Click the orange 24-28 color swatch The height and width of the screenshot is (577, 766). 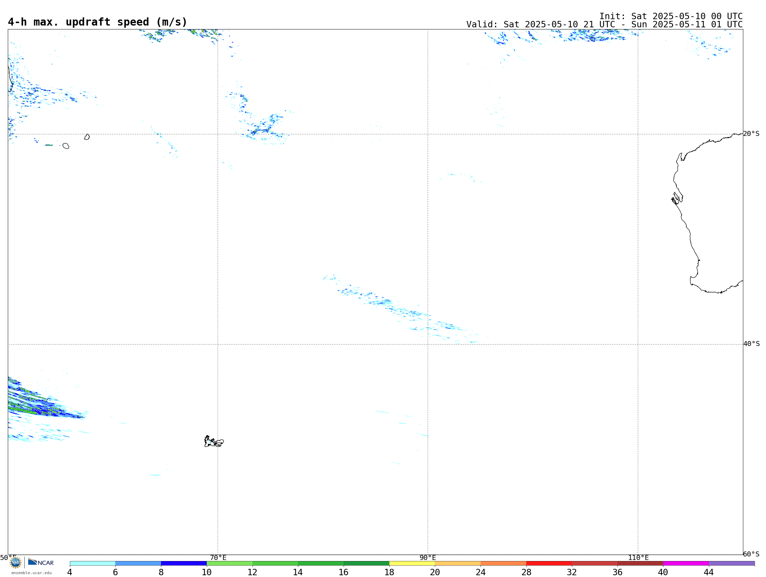coord(504,564)
